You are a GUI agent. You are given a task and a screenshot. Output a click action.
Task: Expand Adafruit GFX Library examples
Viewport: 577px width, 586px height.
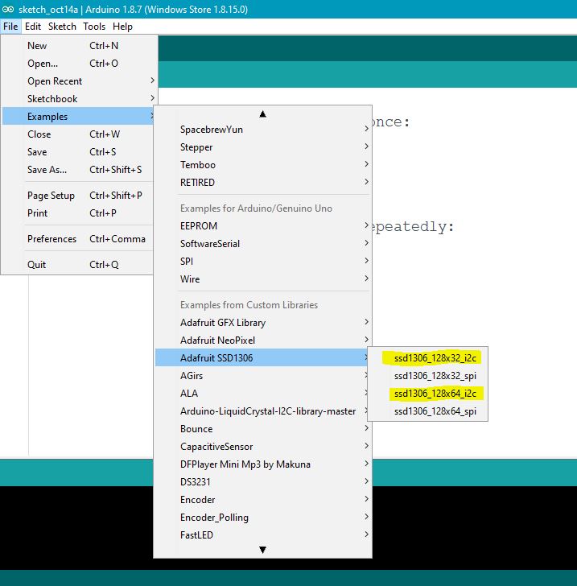pyautogui.click(x=263, y=323)
